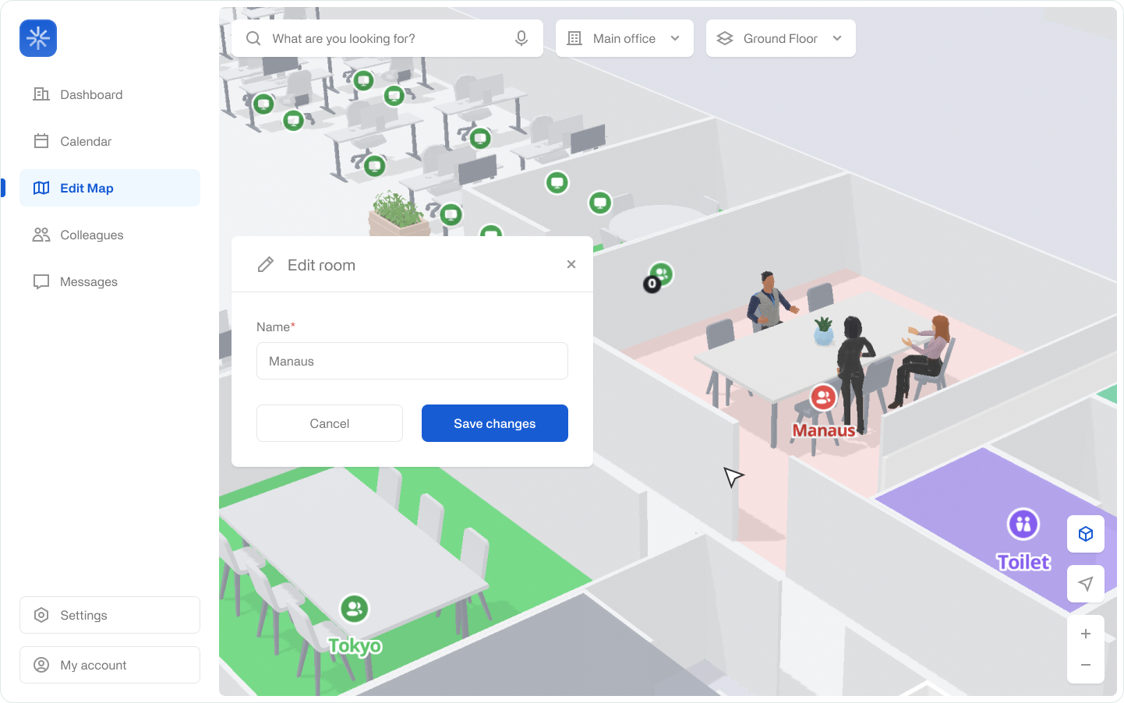
Task: Open the Settings button
Action: pos(110,615)
